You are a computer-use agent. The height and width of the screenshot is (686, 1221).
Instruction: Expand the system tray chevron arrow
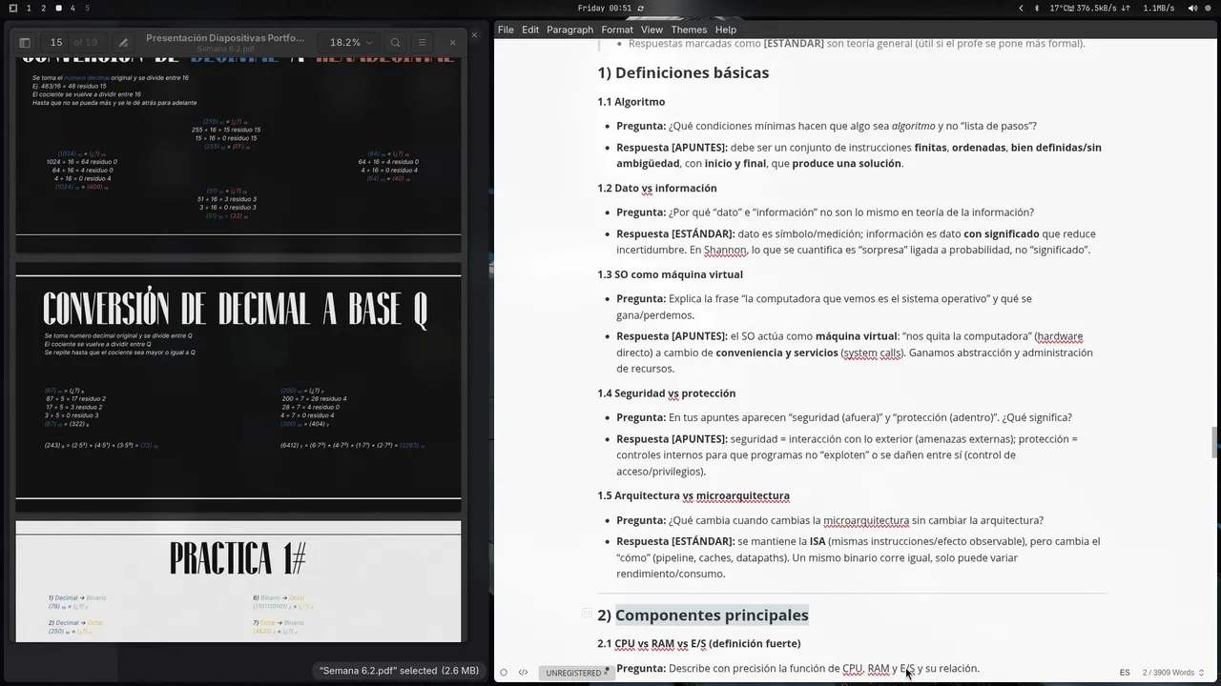[x=1021, y=8]
